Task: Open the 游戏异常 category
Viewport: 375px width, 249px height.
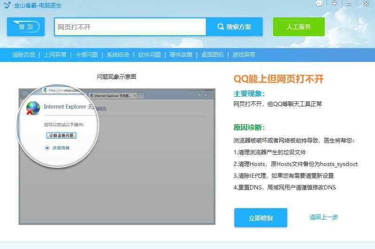Action: (244, 55)
